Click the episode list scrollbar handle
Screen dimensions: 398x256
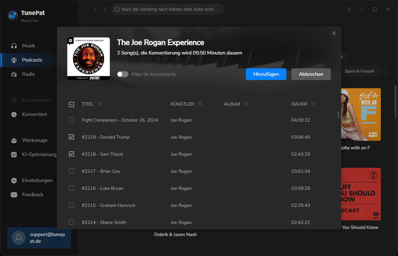coord(338,114)
